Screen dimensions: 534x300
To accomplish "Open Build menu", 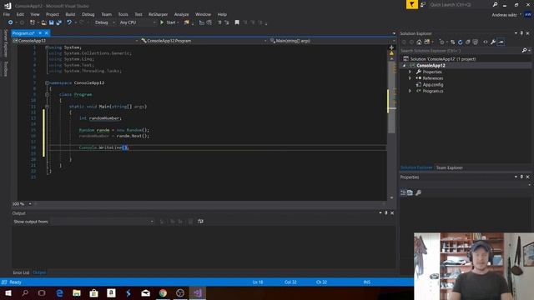I will point(70,14).
